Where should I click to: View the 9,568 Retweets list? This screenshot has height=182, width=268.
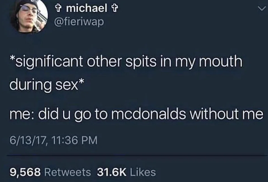pyautogui.click(x=50, y=172)
